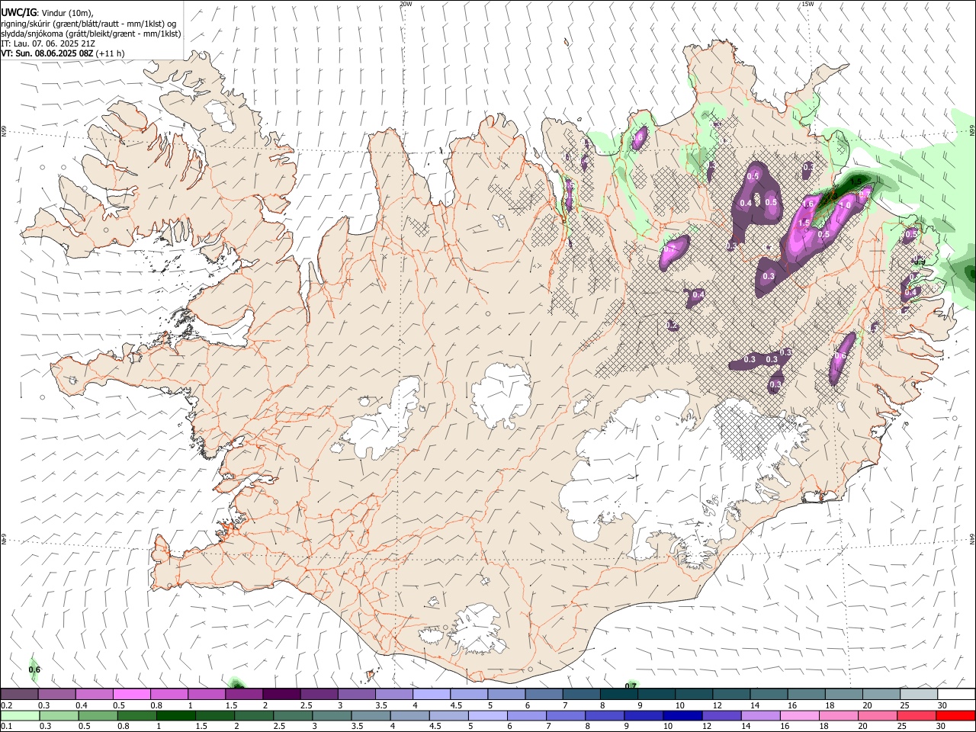Click the white 1.6 precipitation label
This screenshot has height=732, width=976.
tap(809, 204)
